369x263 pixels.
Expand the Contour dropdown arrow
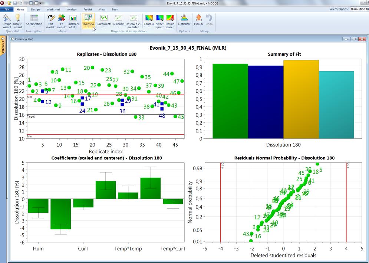pyautogui.click(x=149, y=27)
